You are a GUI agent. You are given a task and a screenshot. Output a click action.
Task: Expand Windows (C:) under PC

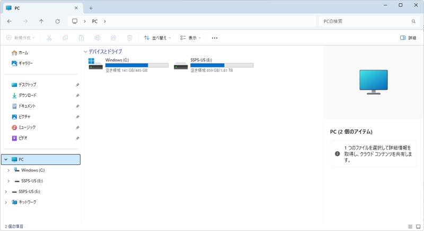point(8,170)
